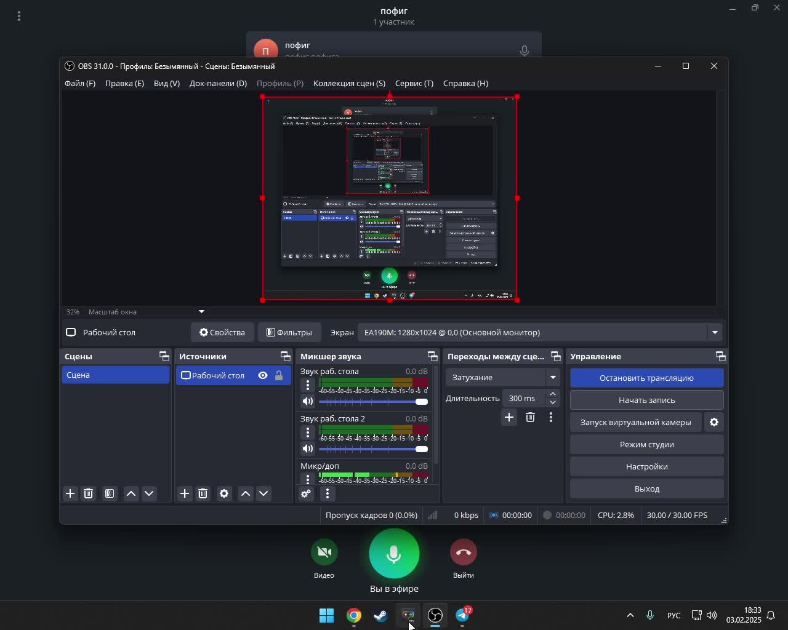Adjust Звук раб. стола 2 volume slider
Image resolution: width=788 pixels, height=630 pixels.
pyautogui.click(x=373, y=449)
